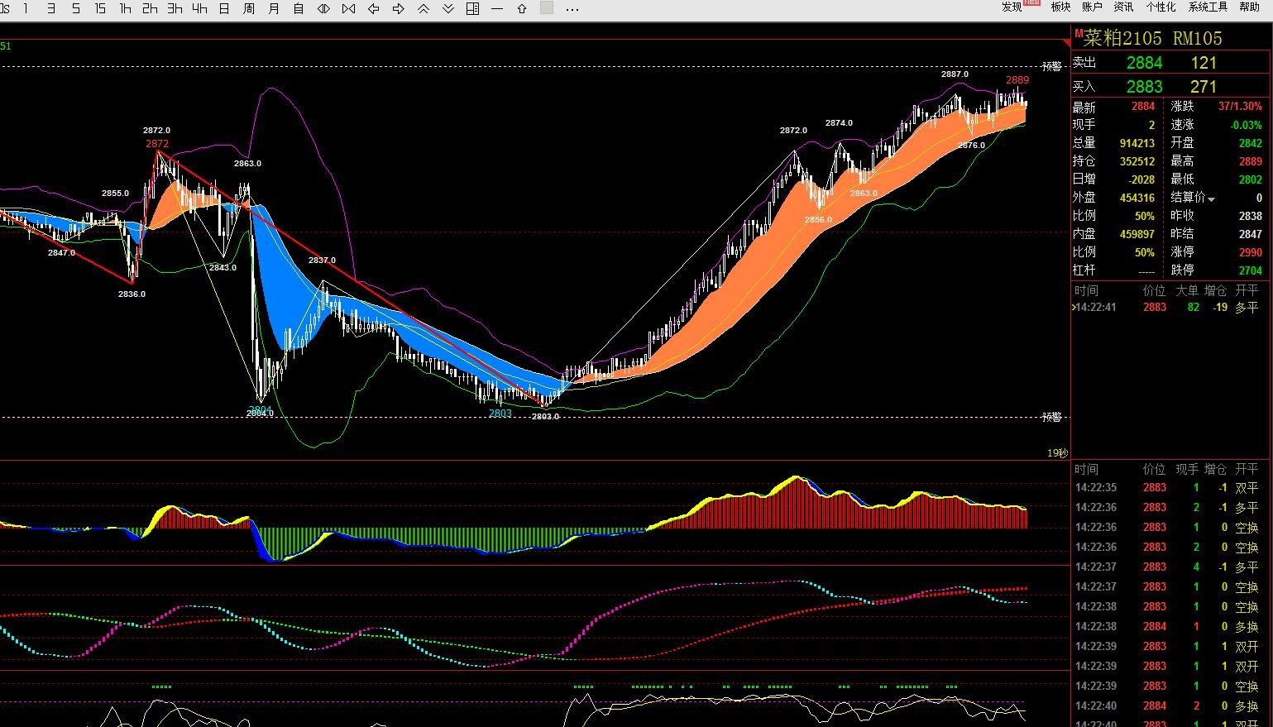The width and height of the screenshot is (1273, 727).
Task: Click the right arrow navigation icon
Action: (398, 8)
